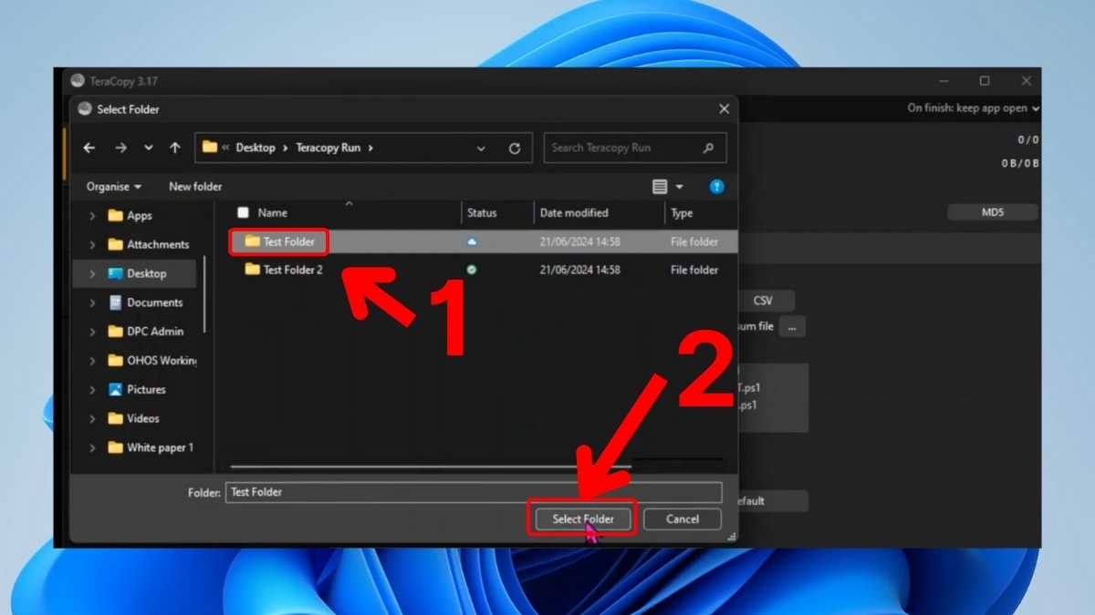The image size is (1095, 615).
Task: Select the Test Folder icon in list
Action: (x=252, y=241)
